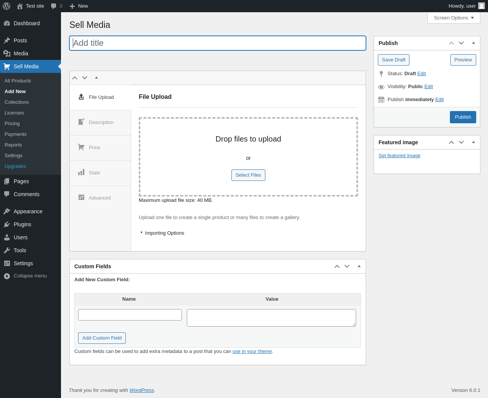Click the Select Files button

(x=248, y=175)
